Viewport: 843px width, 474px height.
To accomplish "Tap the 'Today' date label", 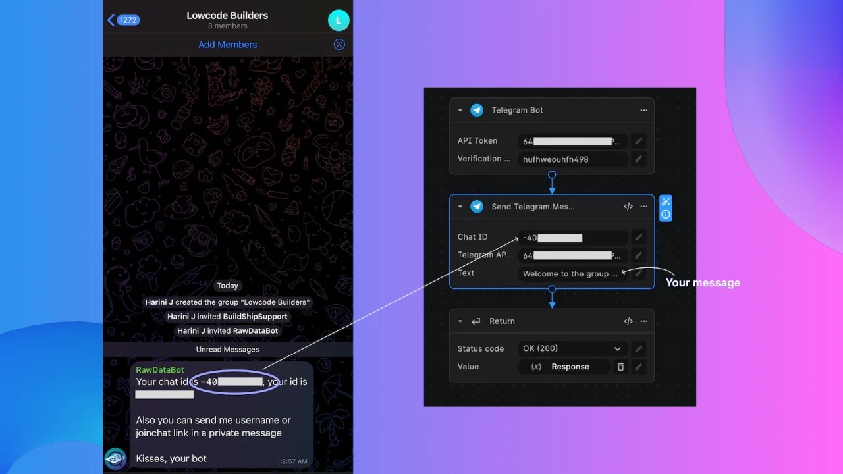I will 228,286.
